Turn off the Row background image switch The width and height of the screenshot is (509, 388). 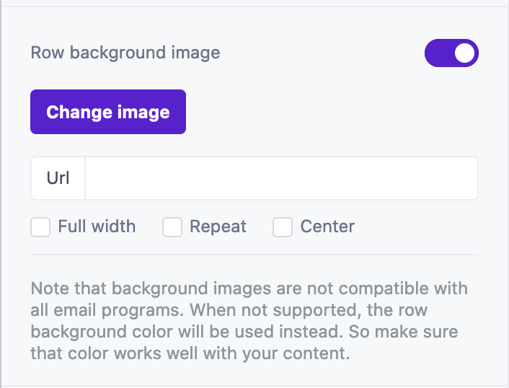pyautogui.click(x=451, y=53)
